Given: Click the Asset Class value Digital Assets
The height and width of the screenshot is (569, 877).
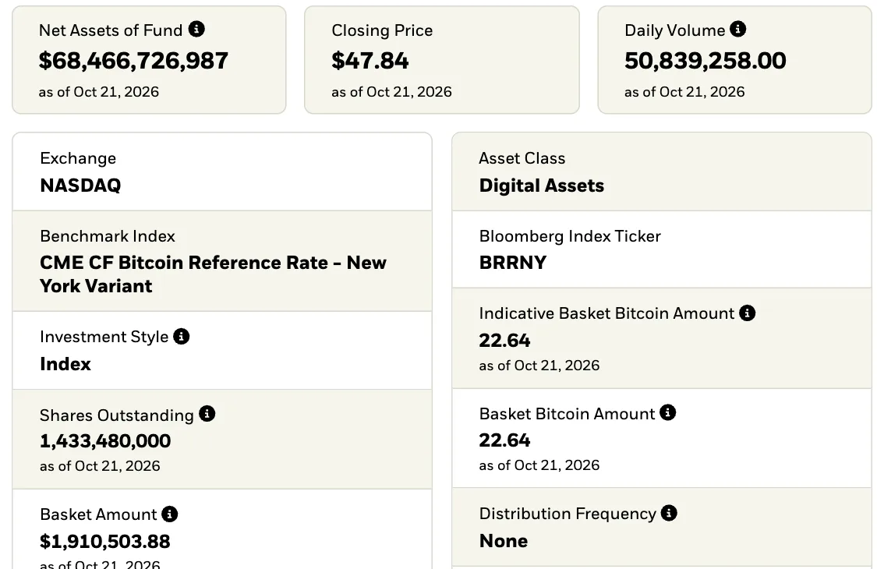Looking at the screenshot, I should coord(542,186).
